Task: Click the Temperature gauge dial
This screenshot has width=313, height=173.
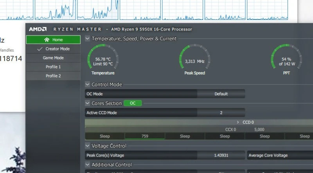Action: click(x=103, y=58)
